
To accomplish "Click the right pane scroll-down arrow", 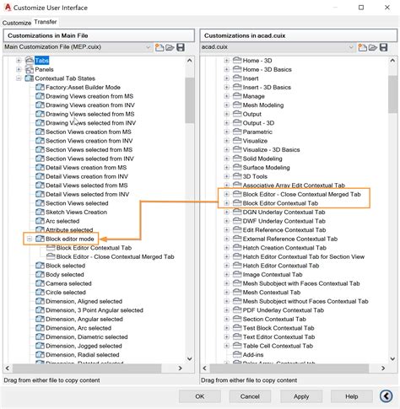I will [392, 358].
